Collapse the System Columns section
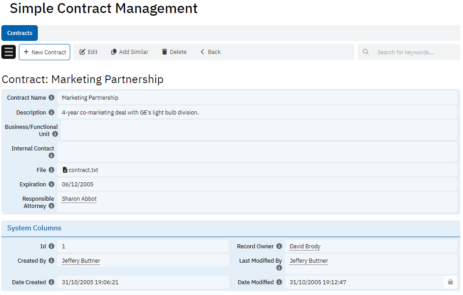Viewport: 463px width, 295px height. click(34, 228)
